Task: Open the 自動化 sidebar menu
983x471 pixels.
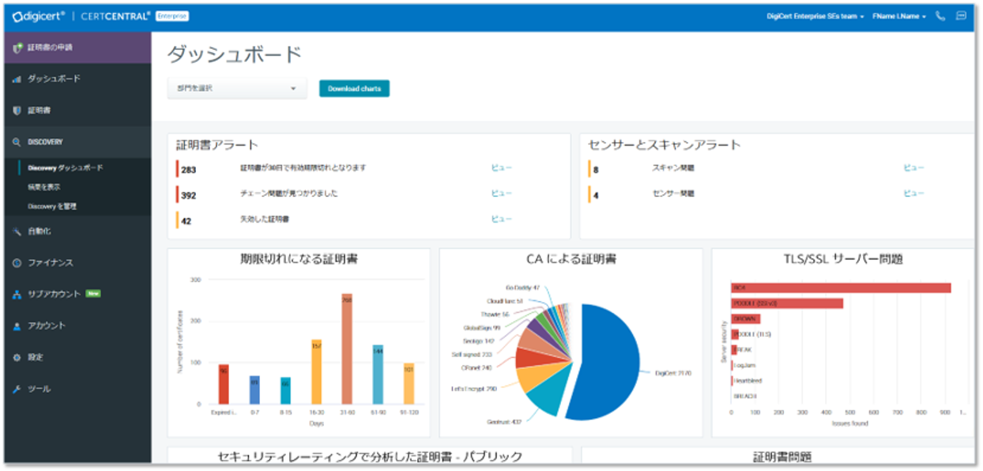Action: [40, 231]
